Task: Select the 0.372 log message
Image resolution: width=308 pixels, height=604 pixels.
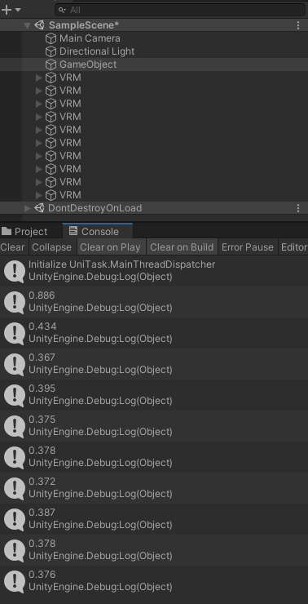Action: (x=154, y=487)
